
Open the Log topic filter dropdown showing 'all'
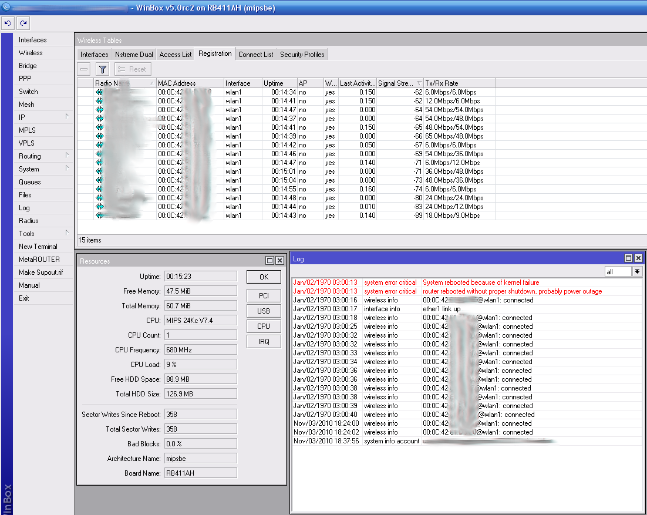(637, 271)
